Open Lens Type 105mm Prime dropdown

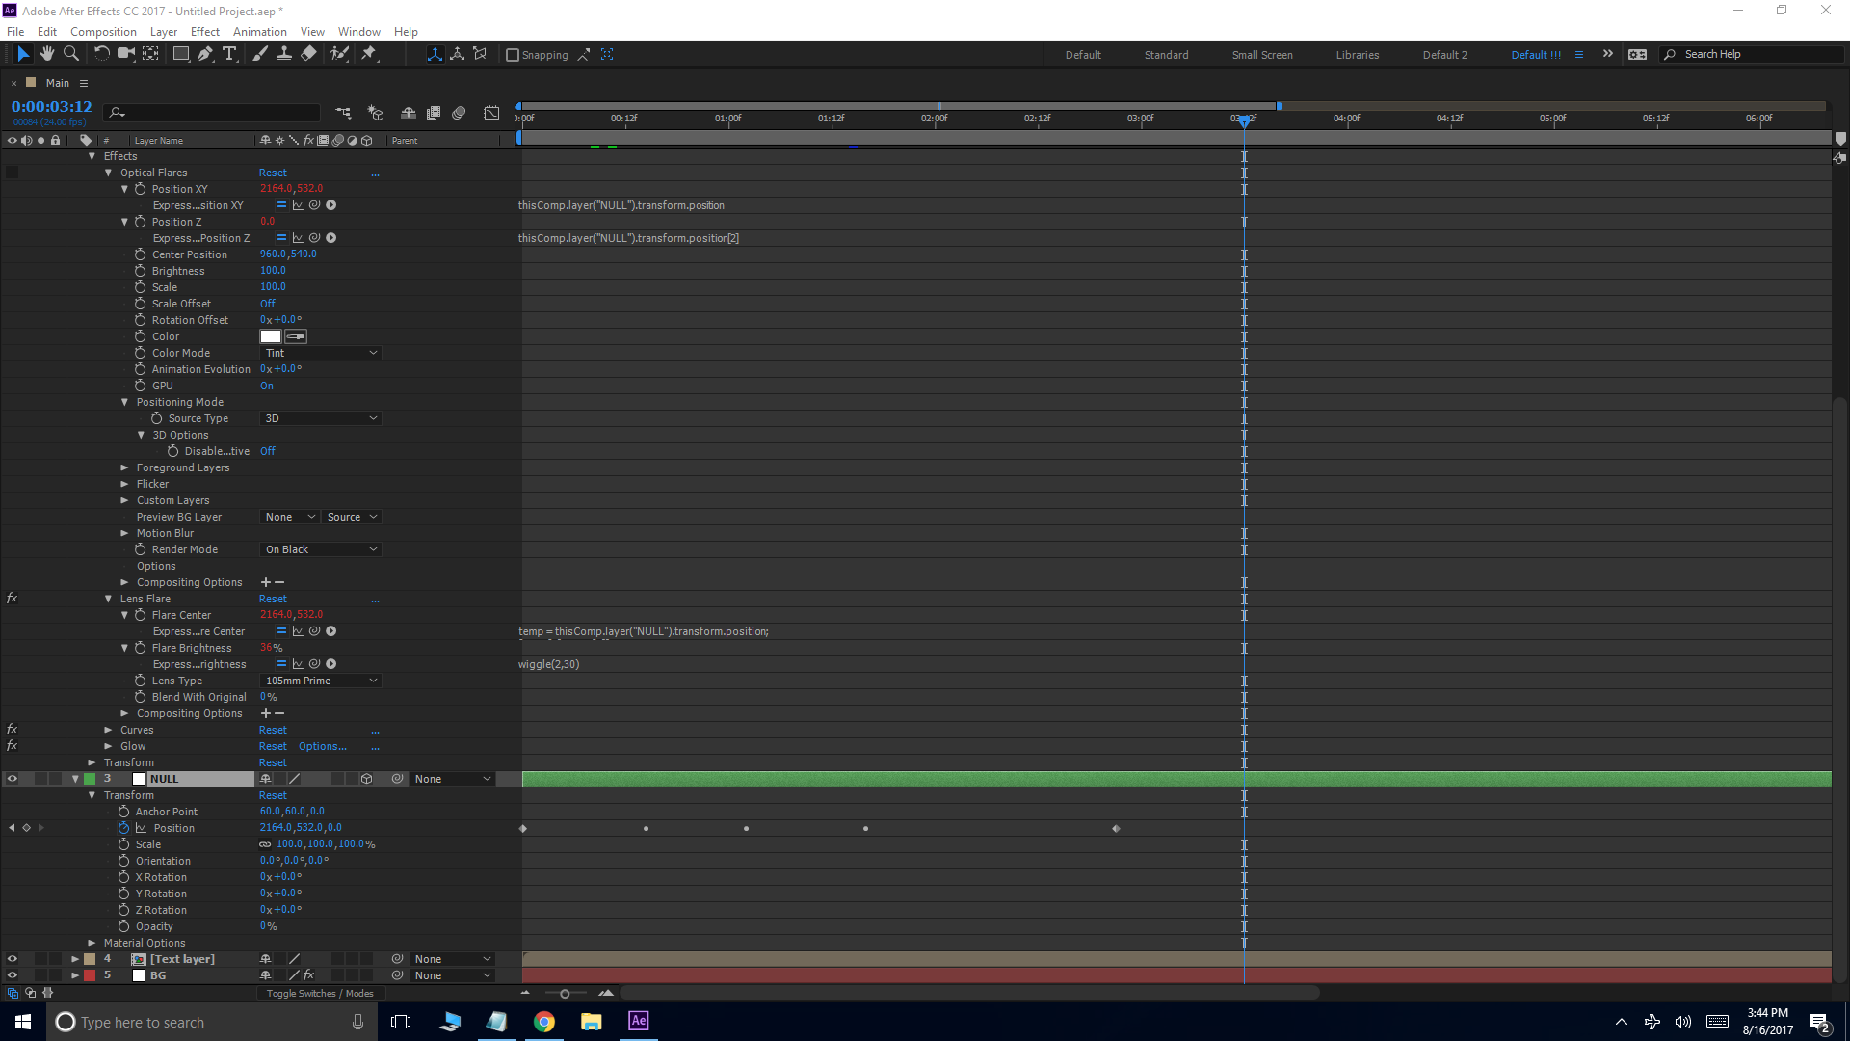321,681
